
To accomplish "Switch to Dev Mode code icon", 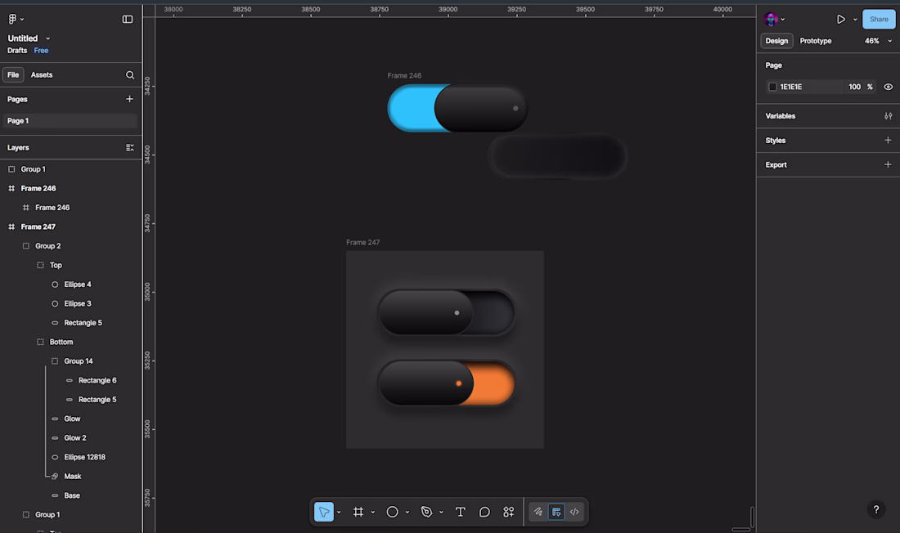I will coord(574,511).
